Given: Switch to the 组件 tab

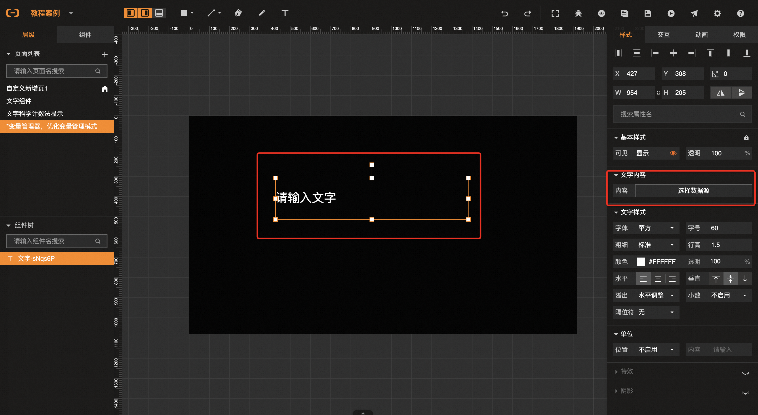Looking at the screenshot, I should [85, 35].
